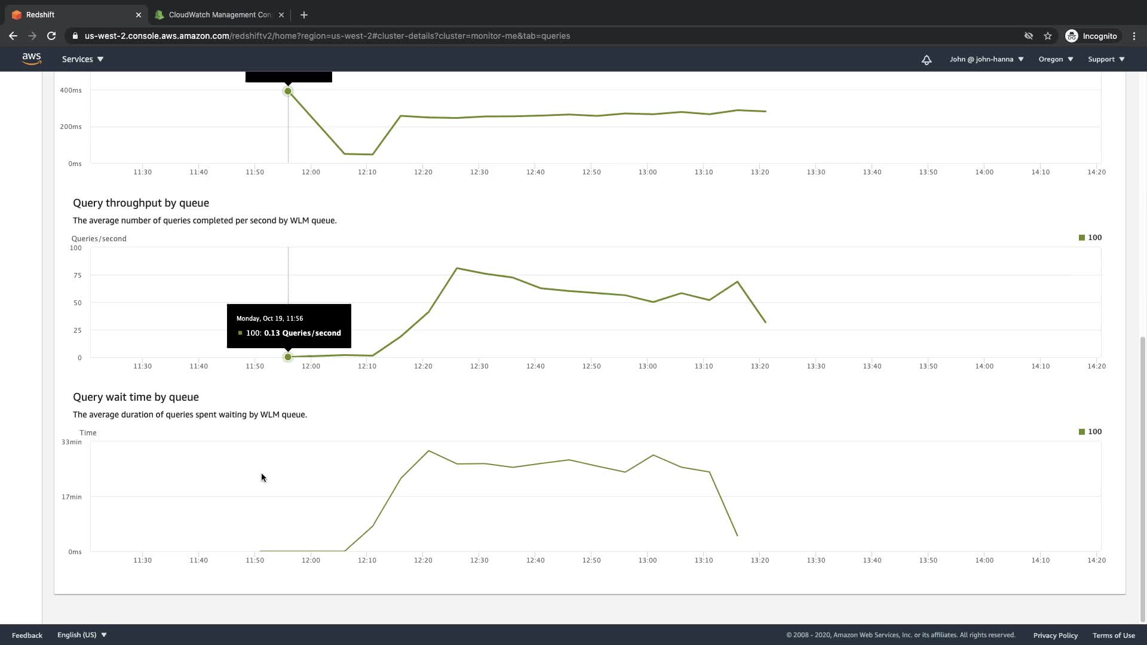This screenshot has width=1147, height=645.
Task: Open the notifications bell icon
Action: 926,60
